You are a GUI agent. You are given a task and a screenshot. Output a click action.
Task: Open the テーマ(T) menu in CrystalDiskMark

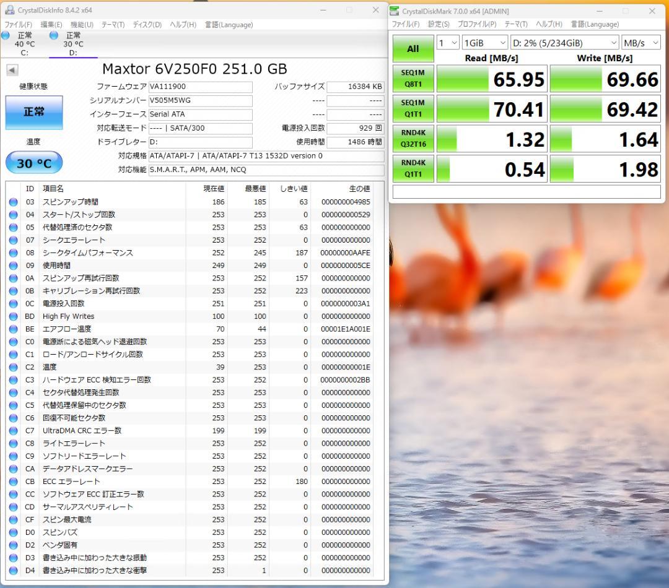515,24
